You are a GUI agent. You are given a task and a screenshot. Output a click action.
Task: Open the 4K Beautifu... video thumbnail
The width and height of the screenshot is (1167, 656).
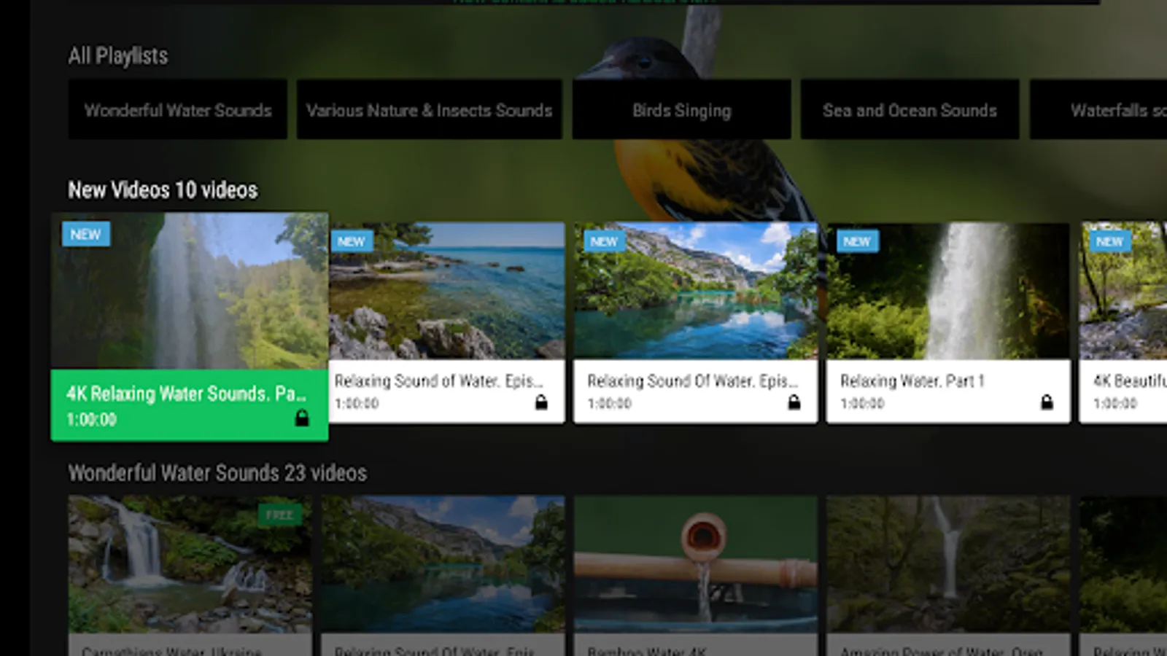point(1123,291)
